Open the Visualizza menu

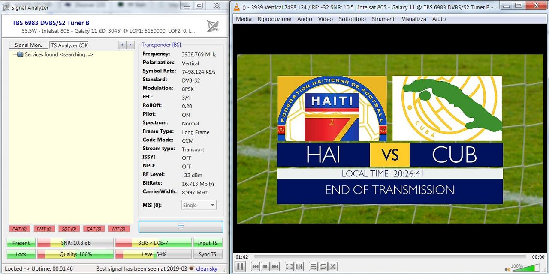pyautogui.click(x=414, y=19)
